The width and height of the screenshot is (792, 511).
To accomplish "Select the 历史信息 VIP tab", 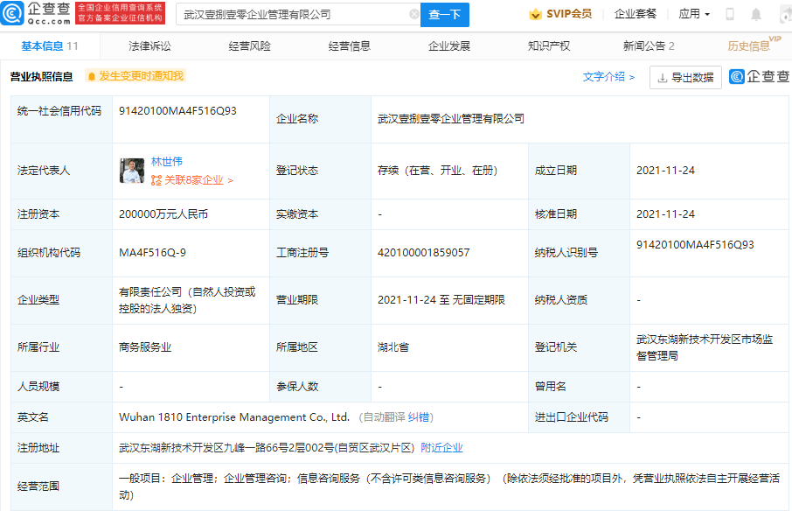I will 749,46.
